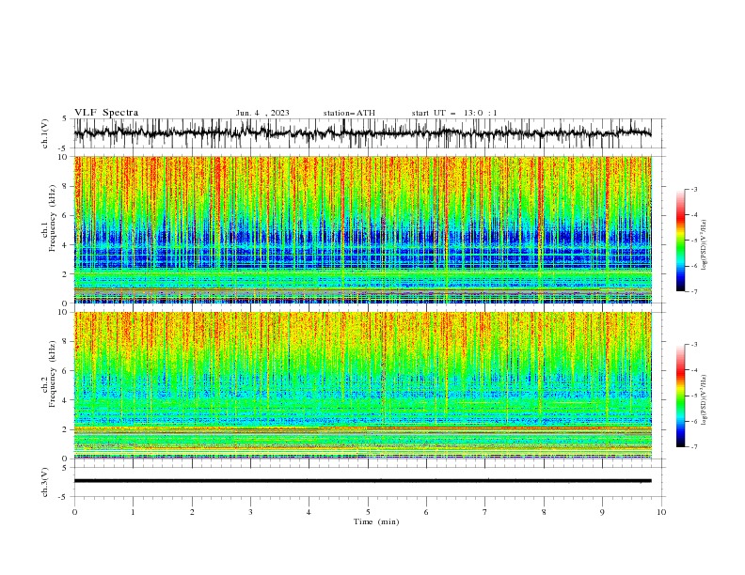This screenshot has width=745, height=575.
Task: Click the log(PSD) label beside ch.1 color bar
Action: (704, 244)
